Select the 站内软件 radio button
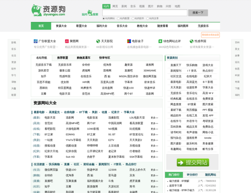Viewport: 251px width, 193px height. tap(133, 19)
